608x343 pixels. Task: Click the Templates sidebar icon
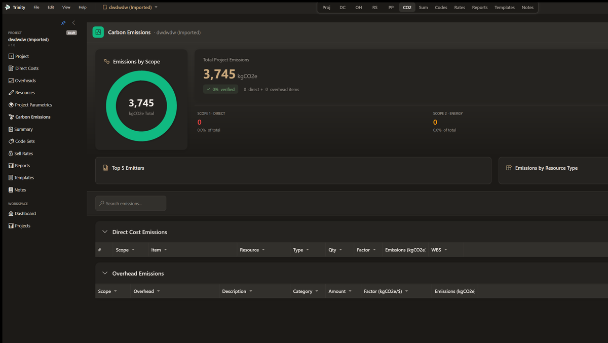click(x=11, y=178)
